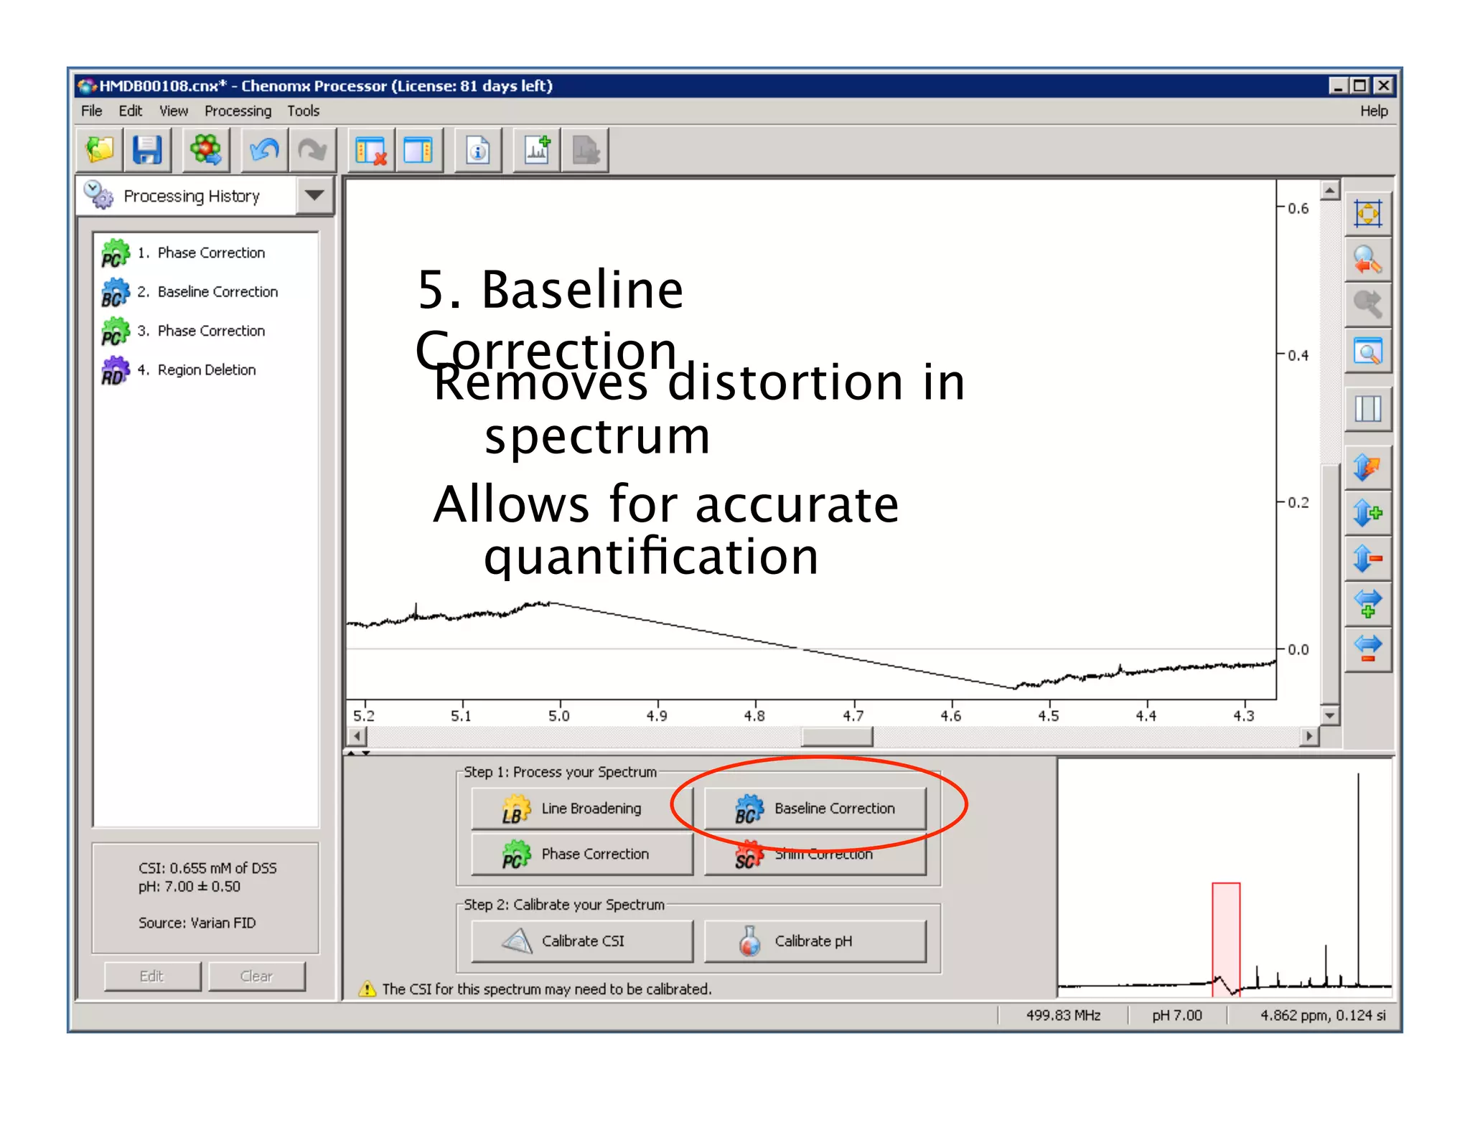The height and width of the screenshot is (1135, 1470).
Task: Click the vertical scrollbar thumb beside spectrum
Action: point(1330,584)
